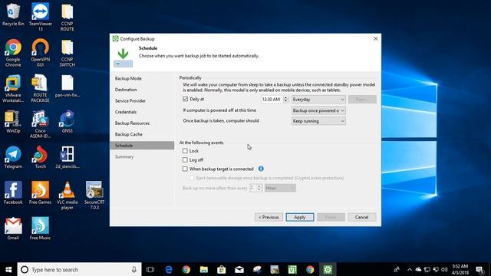
Task: Close the Configure Backup dialog
Action: pyautogui.click(x=375, y=38)
